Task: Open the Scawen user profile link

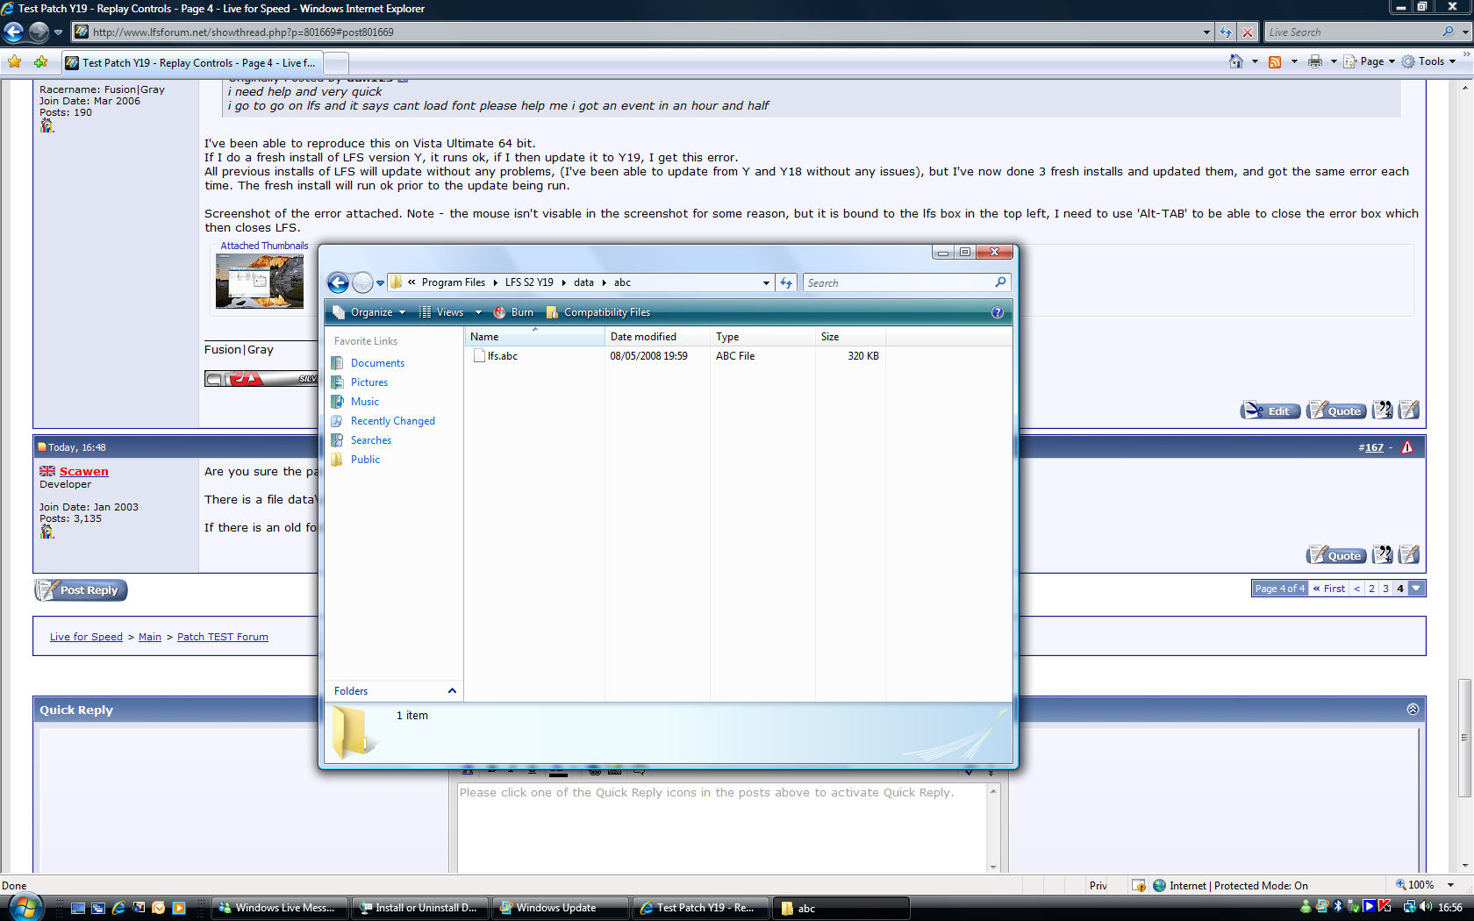Action: [x=83, y=471]
